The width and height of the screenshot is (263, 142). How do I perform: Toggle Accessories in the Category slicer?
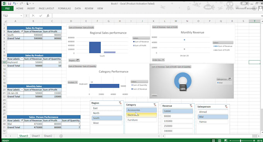(142, 110)
